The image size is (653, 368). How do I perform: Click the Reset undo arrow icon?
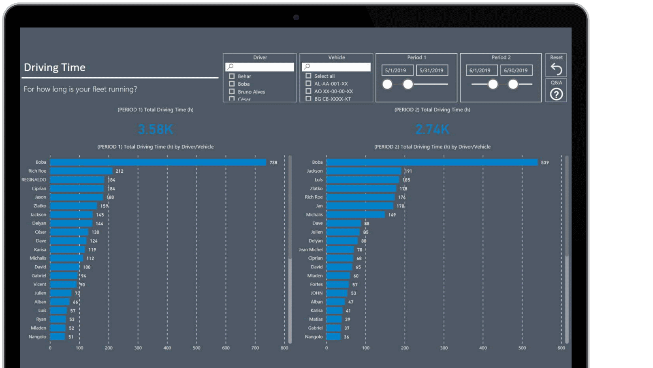tap(556, 70)
